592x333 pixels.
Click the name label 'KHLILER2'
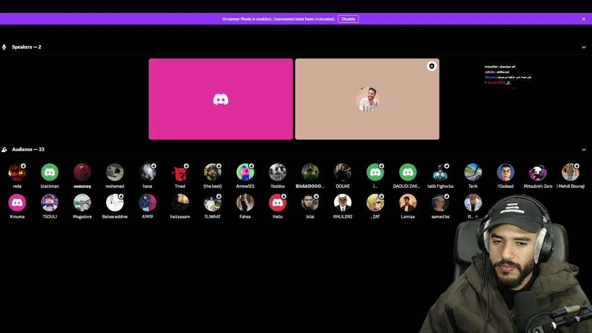tap(343, 216)
